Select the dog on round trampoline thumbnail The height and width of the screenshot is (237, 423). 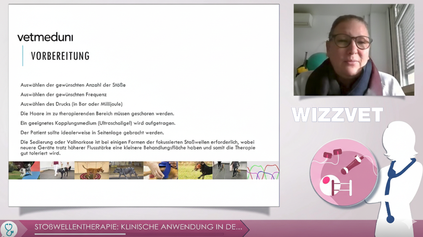pos(91,170)
